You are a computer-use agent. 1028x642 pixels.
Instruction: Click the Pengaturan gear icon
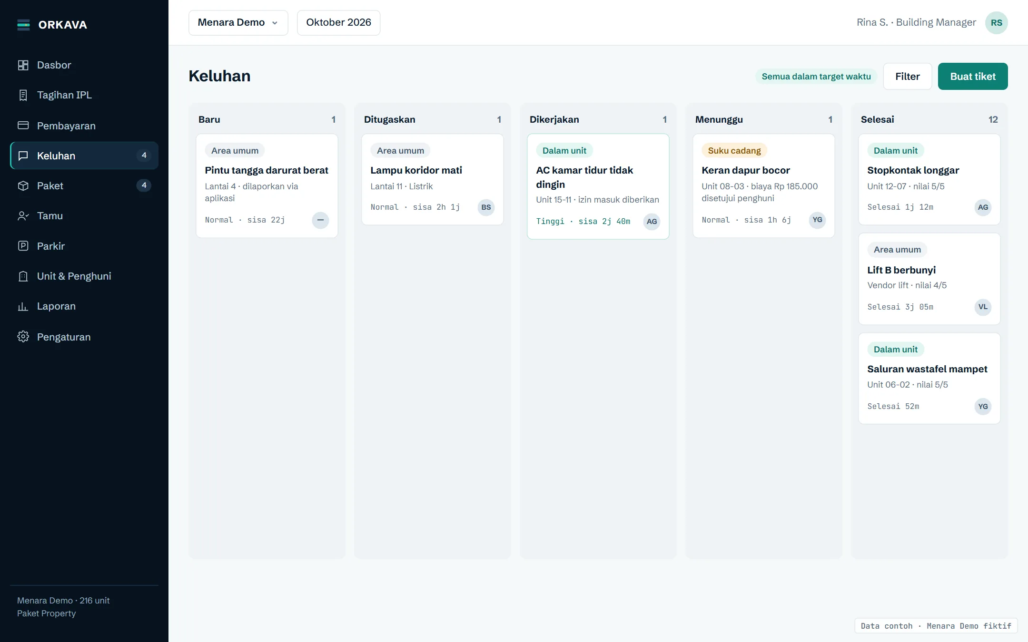point(23,337)
